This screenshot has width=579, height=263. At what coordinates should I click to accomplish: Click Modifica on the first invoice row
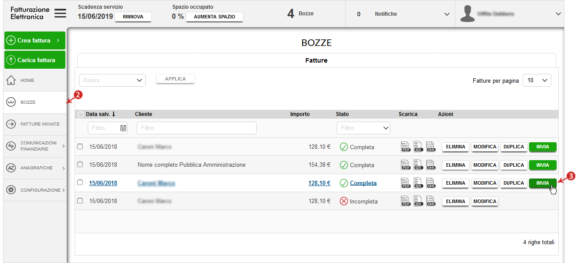[485, 147]
